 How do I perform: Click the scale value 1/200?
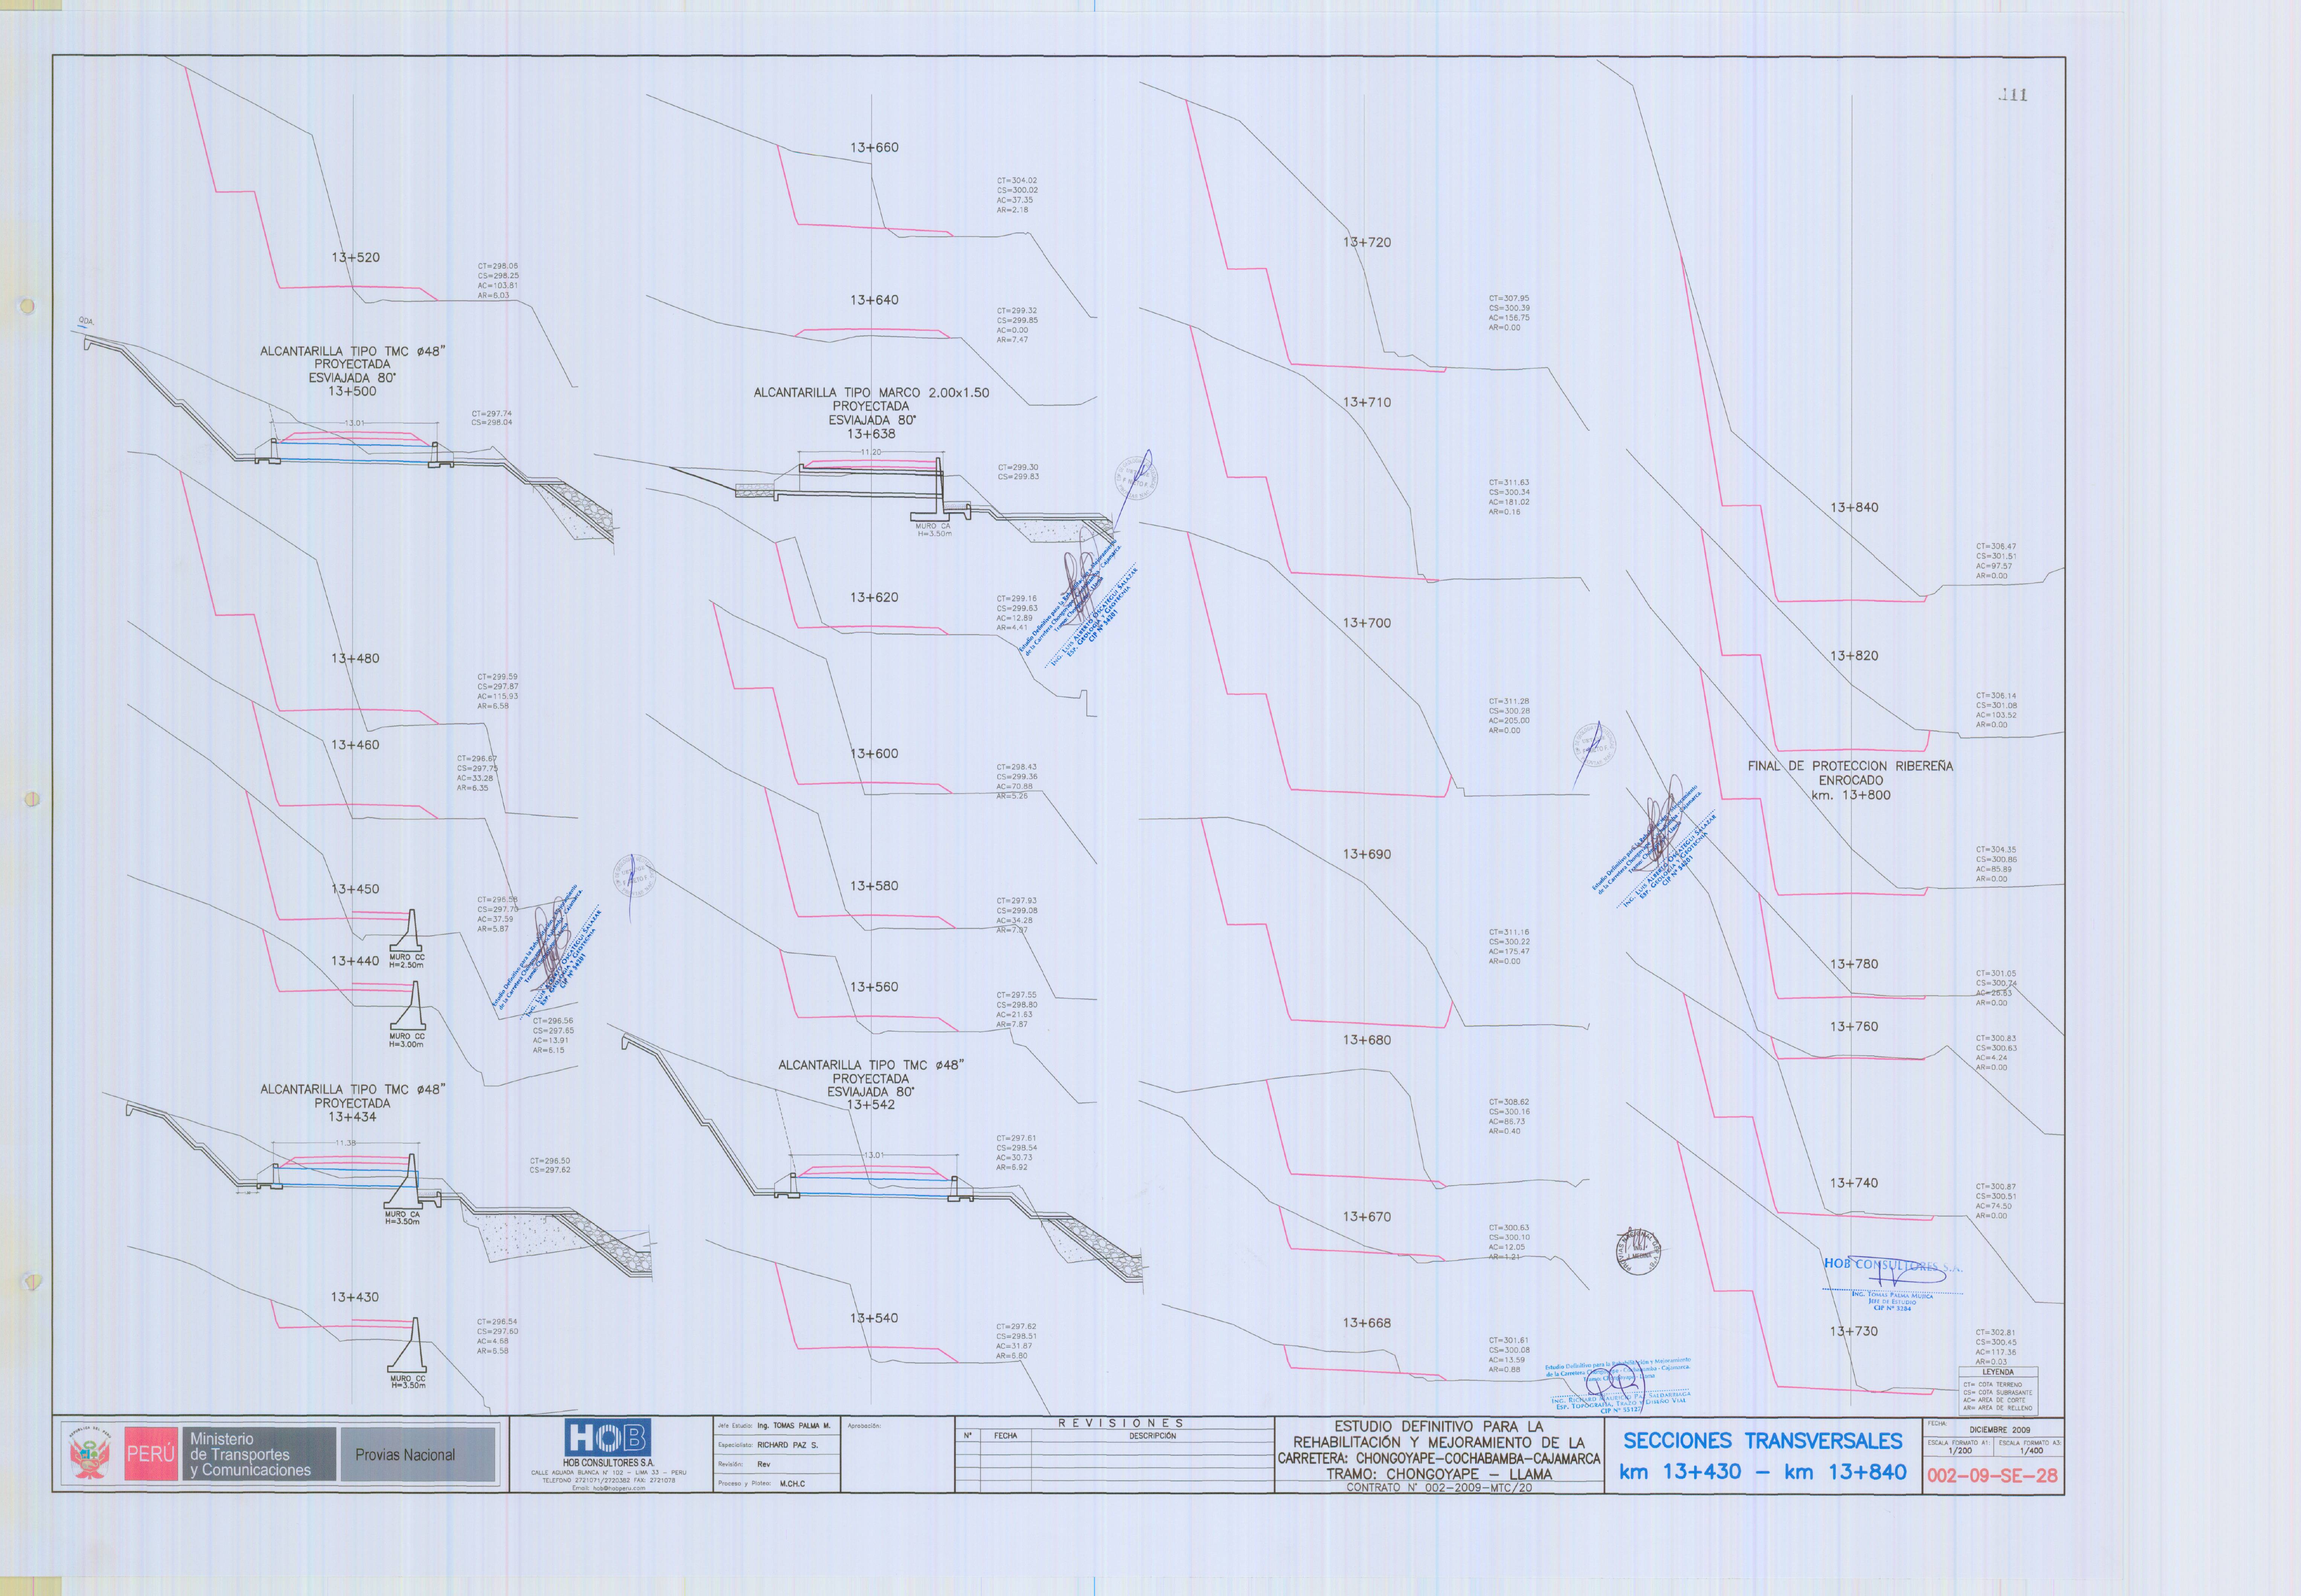tap(1960, 1451)
